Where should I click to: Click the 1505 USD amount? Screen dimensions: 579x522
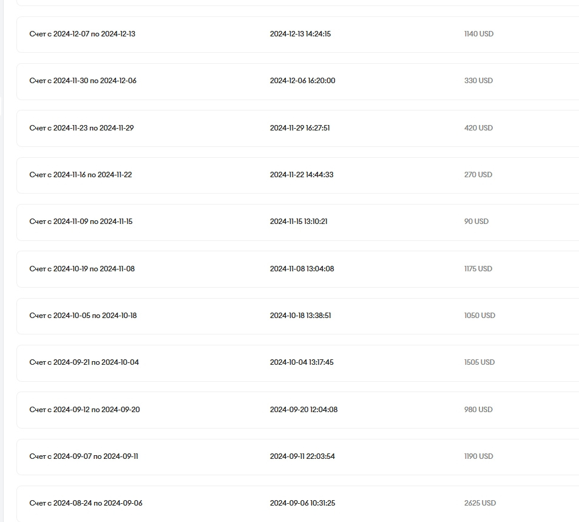479,362
